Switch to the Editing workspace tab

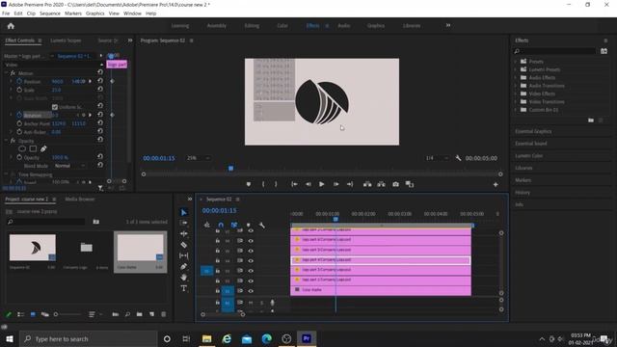coord(252,26)
